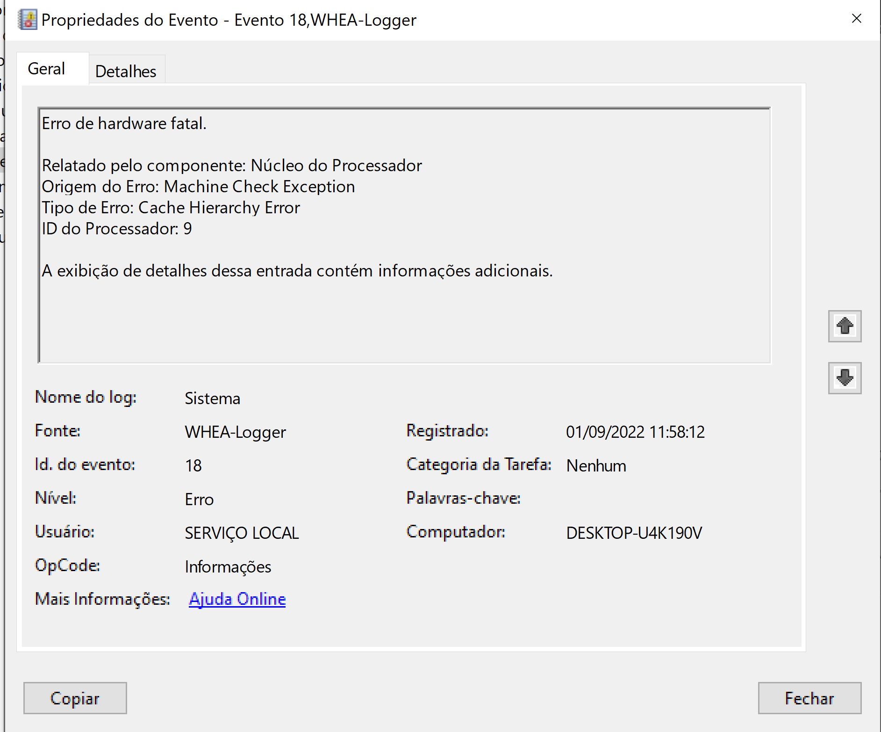Click the 'ID do Processador: 9' line
This screenshot has height=732, width=881.
(117, 229)
